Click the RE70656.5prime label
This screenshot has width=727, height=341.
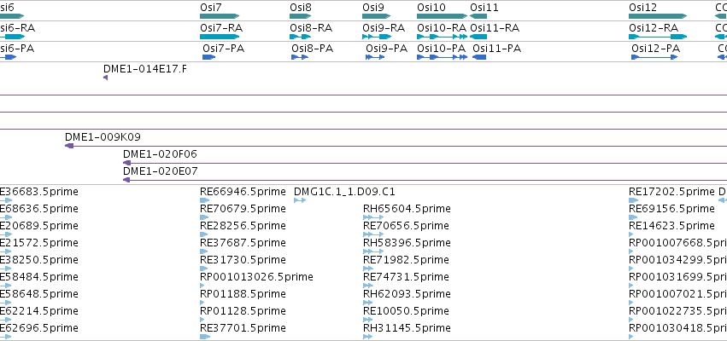pos(406,226)
